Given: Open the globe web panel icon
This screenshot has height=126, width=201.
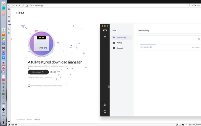Looking at the screenshot, I should [9, 33].
